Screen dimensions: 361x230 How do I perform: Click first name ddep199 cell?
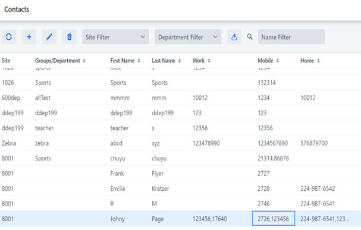121,113
